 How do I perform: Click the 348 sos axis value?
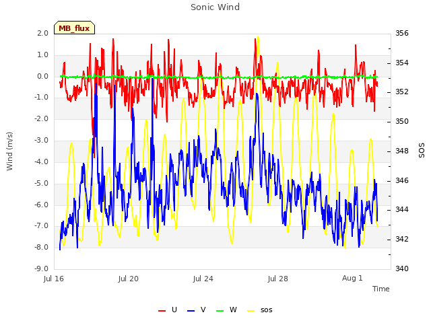tap(402, 151)
